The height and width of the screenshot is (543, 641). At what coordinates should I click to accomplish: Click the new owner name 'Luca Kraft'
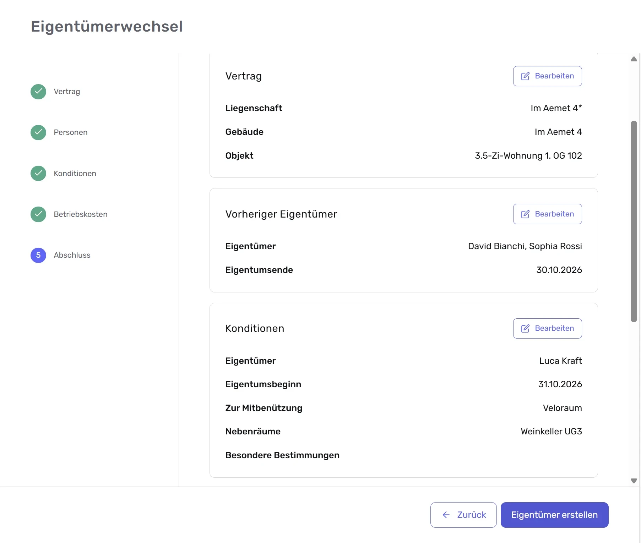click(x=560, y=361)
